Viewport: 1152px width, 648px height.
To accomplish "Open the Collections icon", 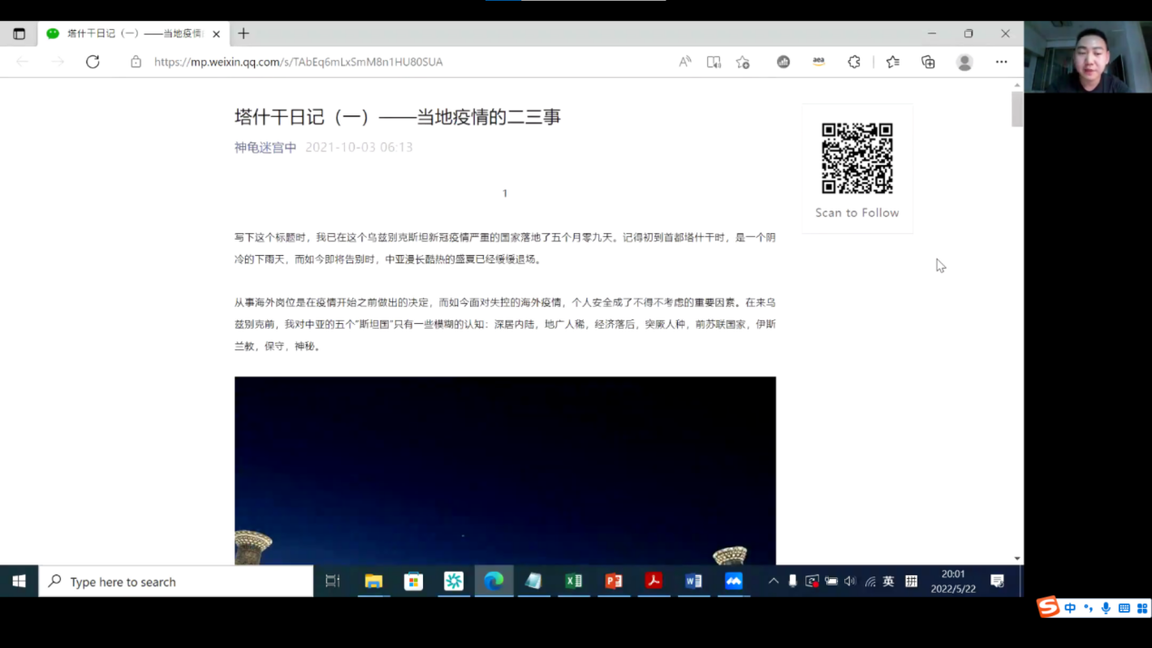I will (x=928, y=62).
